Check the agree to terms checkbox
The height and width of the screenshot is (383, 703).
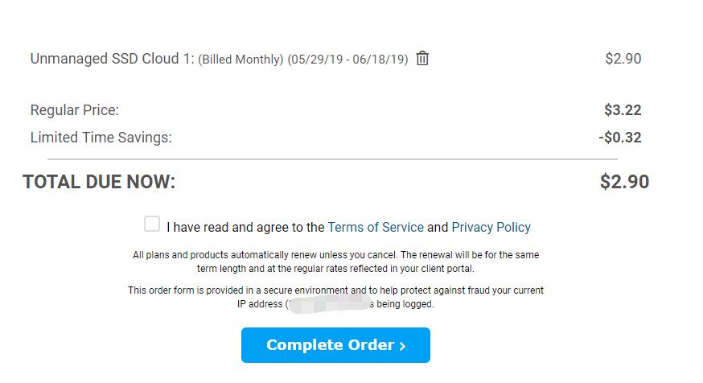point(152,224)
